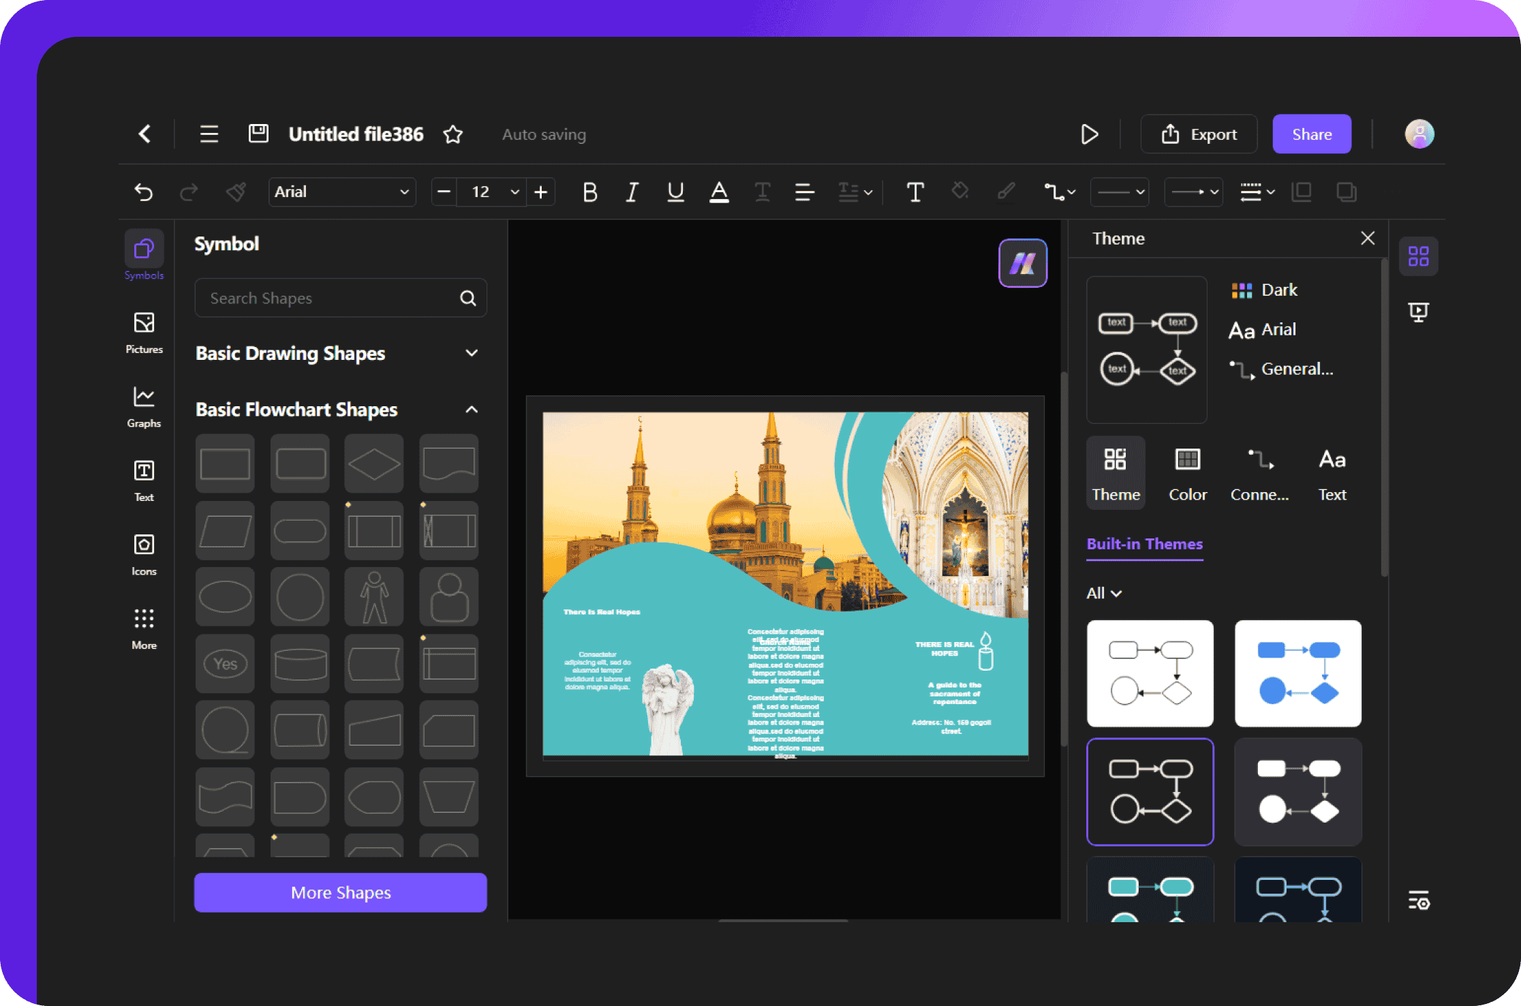The width and height of the screenshot is (1521, 1006).
Task: Select the Graphs tool in sidebar
Action: [142, 409]
